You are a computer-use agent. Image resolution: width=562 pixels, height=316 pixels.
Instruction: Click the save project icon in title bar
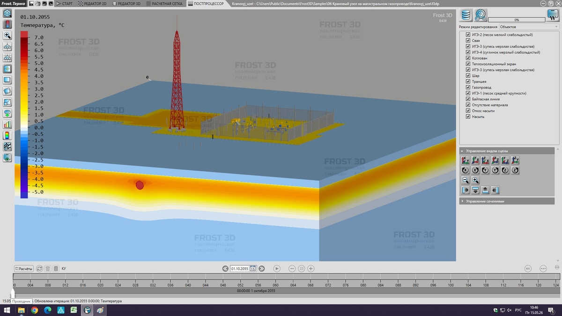pos(31,3)
